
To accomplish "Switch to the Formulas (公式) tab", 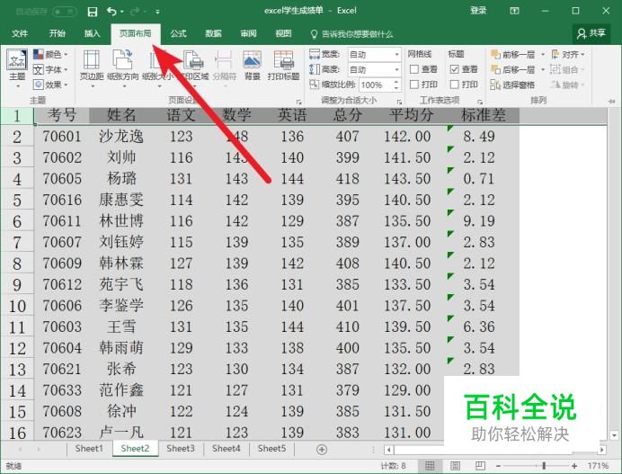I will pyautogui.click(x=178, y=34).
